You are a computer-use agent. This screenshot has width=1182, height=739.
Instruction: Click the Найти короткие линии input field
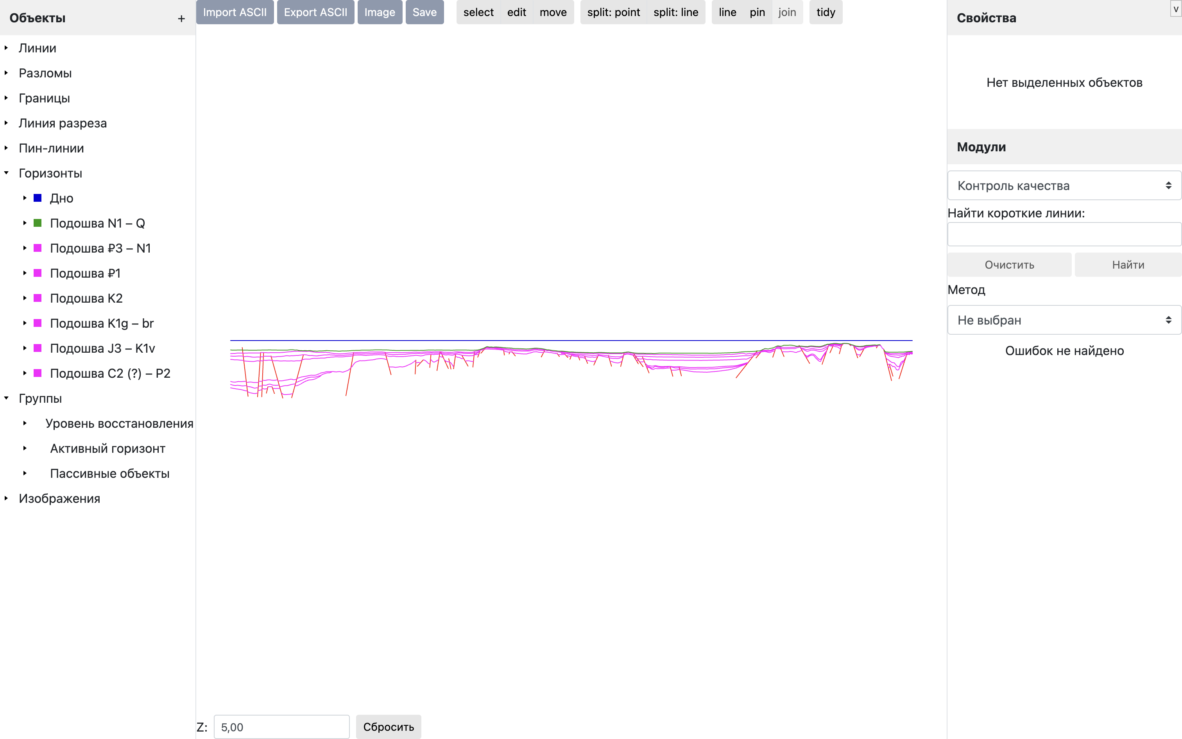1064,235
